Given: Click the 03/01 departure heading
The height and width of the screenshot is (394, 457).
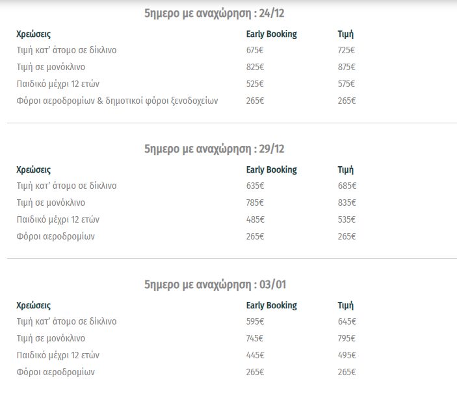Looking at the screenshot, I should pyautogui.click(x=214, y=285).
